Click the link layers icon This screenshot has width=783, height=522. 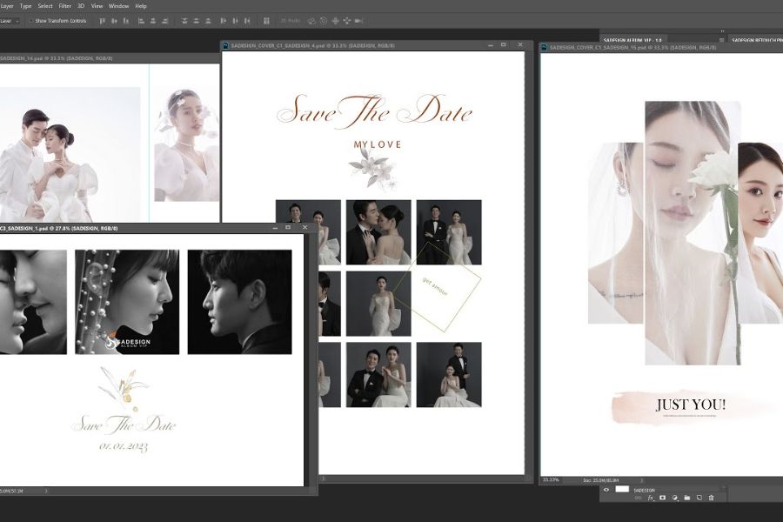tap(638, 498)
